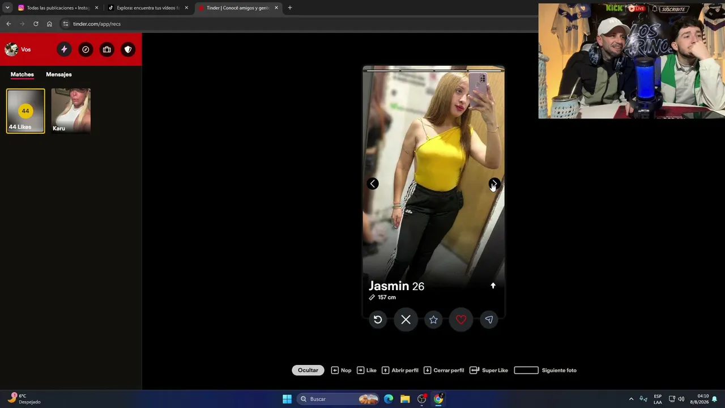Close the Tinder browser tab

[x=276, y=8]
